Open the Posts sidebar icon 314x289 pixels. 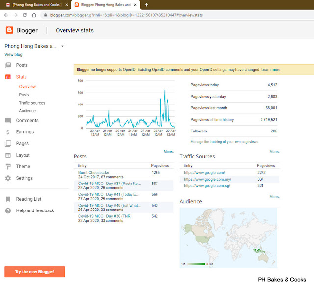[8, 65]
